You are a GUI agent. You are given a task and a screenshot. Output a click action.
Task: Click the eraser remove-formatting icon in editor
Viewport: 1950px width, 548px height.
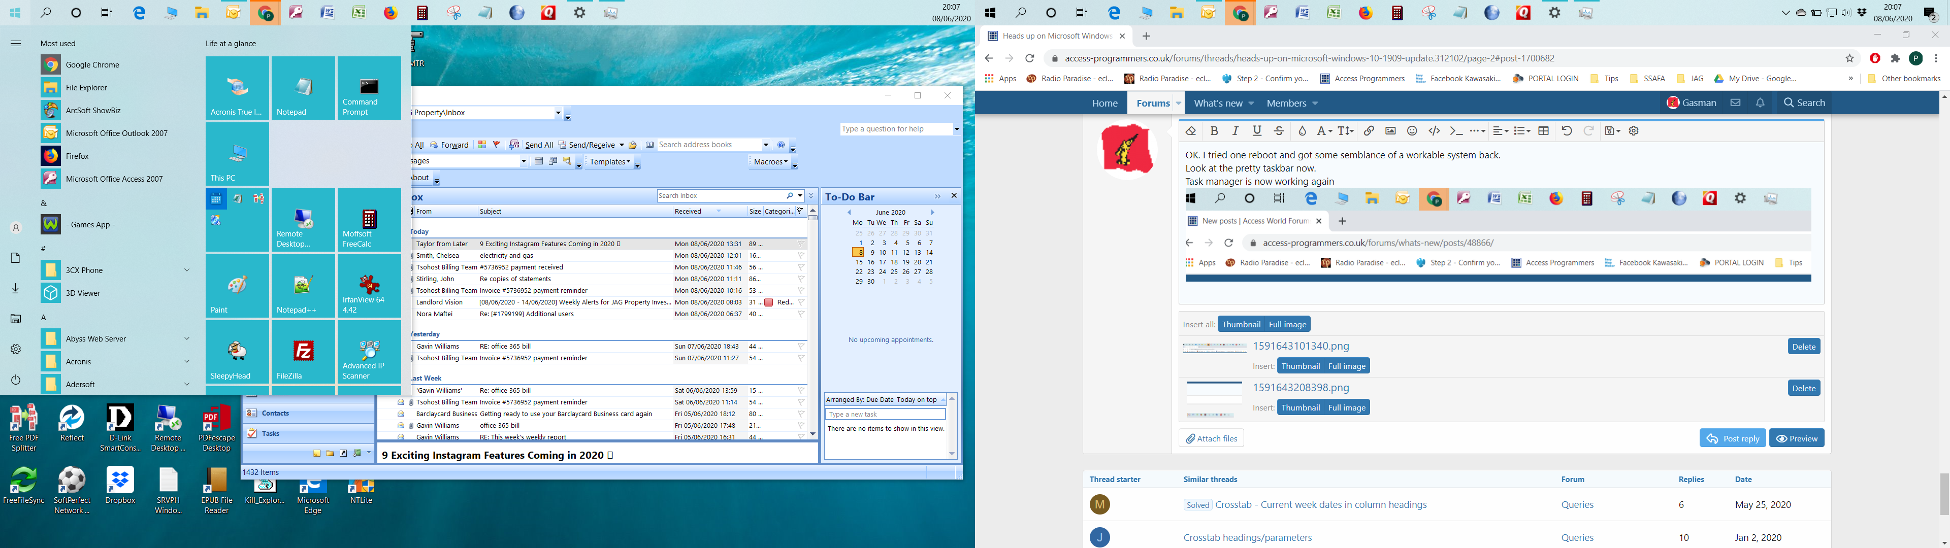click(1191, 131)
